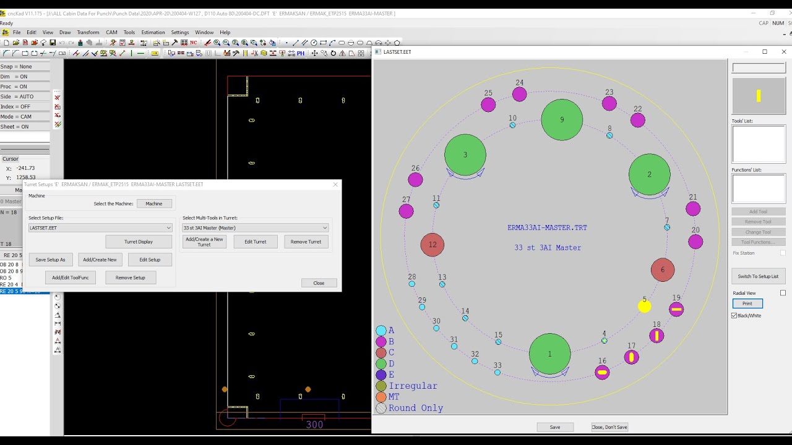Toggle the Dim = ON setting
Viewport: 792px width, 445px height.
tap(25, 77)
